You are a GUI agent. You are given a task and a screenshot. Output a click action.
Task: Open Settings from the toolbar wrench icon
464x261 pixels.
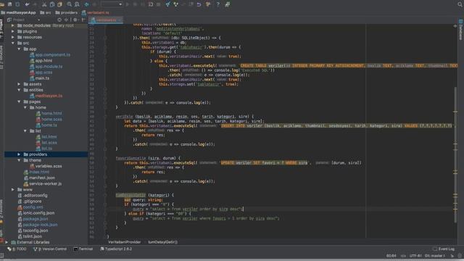tap(208, 4)
